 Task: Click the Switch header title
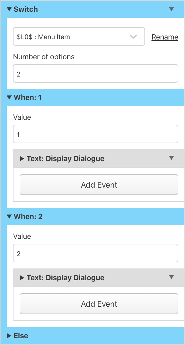26,9
